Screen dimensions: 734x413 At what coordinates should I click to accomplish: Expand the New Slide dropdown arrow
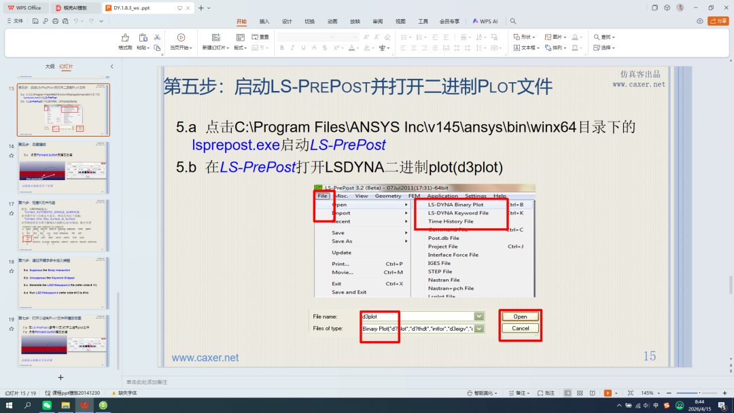tap(228, 48)
